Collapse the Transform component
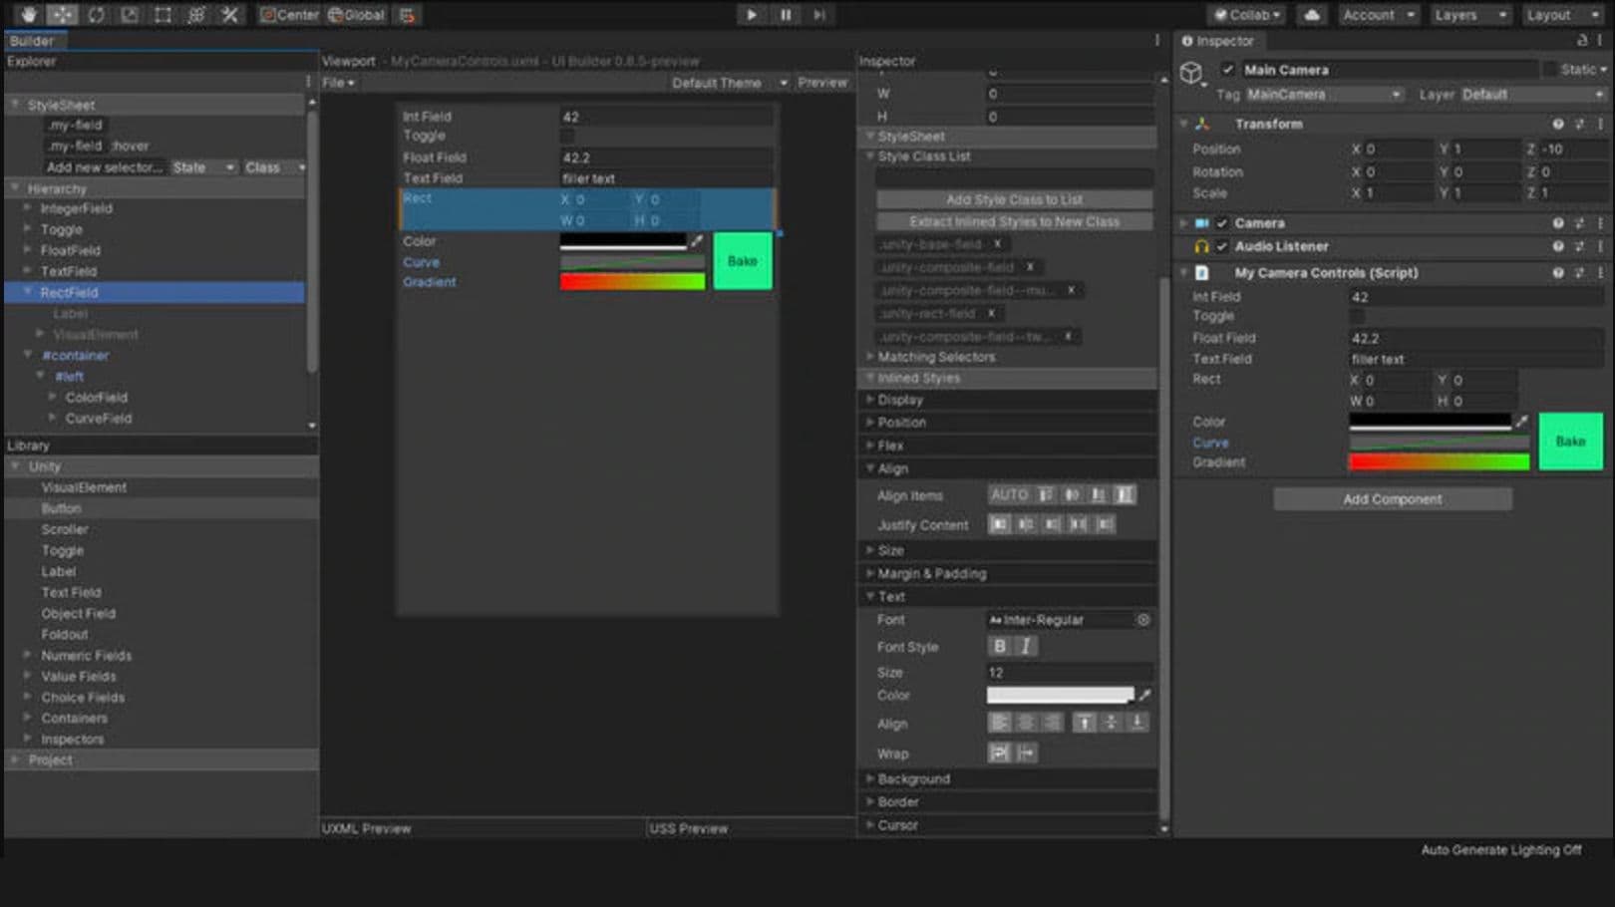This screenshot has height=907, width=1615. (1185, 124)
